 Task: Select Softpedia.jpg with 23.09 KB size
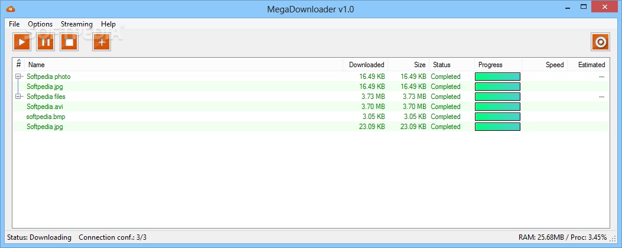click(311, 127)
